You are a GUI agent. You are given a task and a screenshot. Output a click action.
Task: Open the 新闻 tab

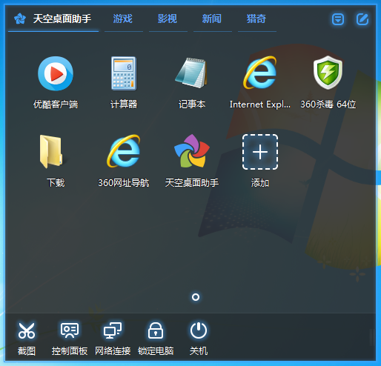(212, 19)
